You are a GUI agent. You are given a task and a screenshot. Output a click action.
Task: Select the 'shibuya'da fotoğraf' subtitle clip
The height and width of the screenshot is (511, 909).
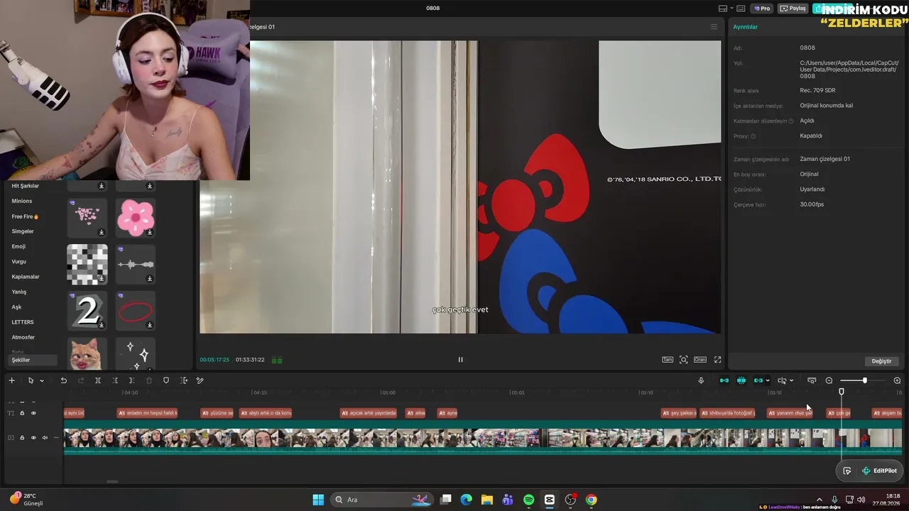[728, 413]
